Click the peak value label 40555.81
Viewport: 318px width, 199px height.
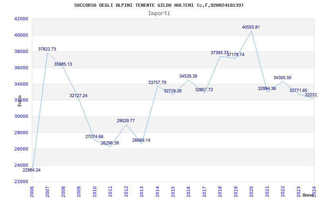point(251,27)
